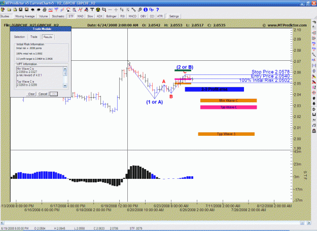Click the right arrow forward icon

pos(39,10)
